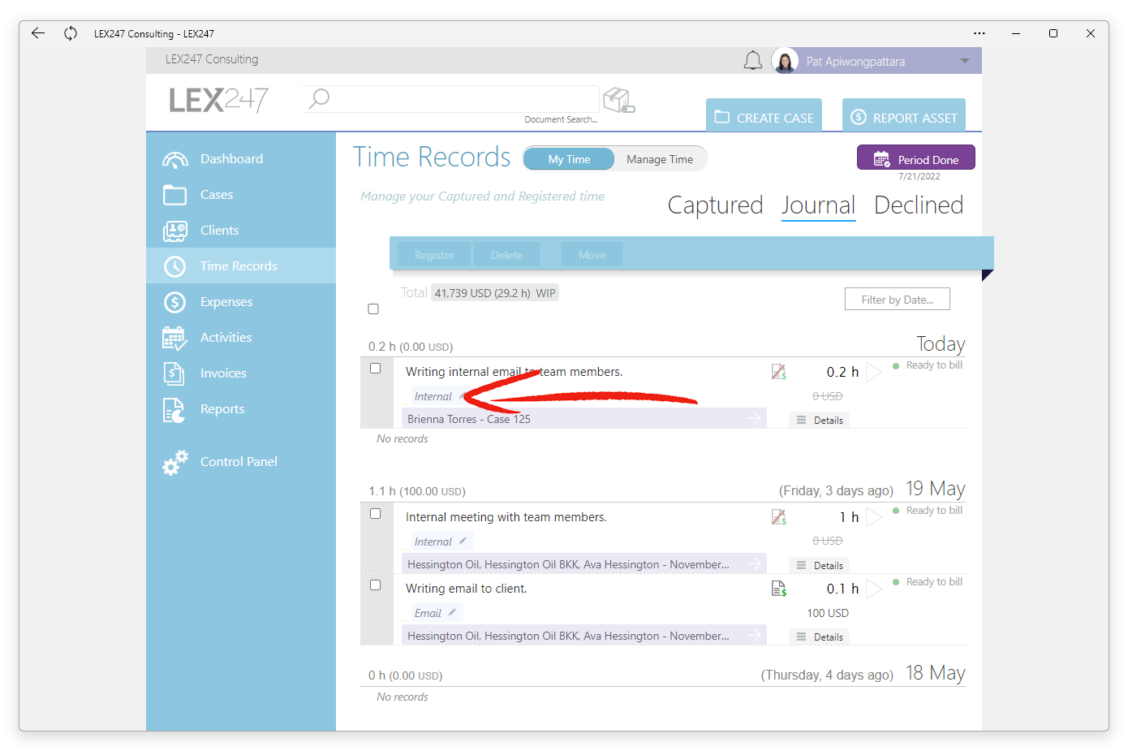Click the document search box icon
Screen dimensions: 1128x751
619,100
